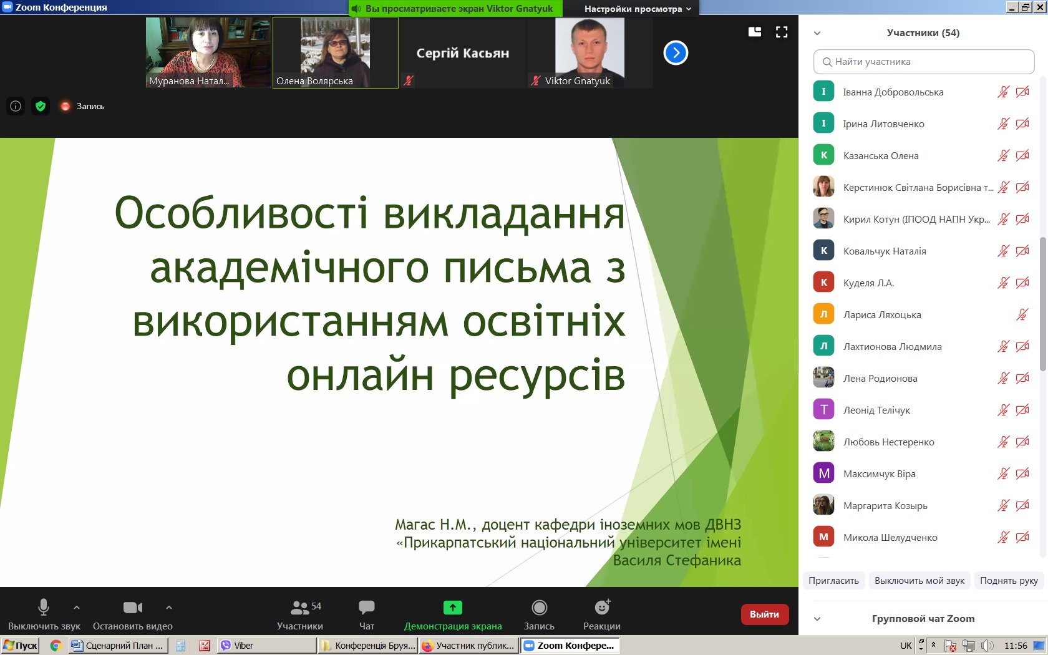Click the red Leave meeting button
The height and width of the screenshot is (655, 1048).
click(x=764, y=614)
